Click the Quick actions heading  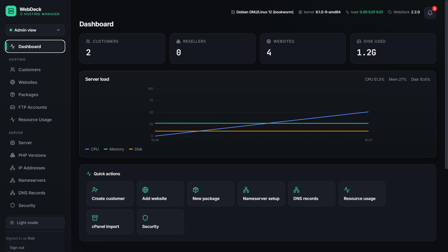coord(107,174)
